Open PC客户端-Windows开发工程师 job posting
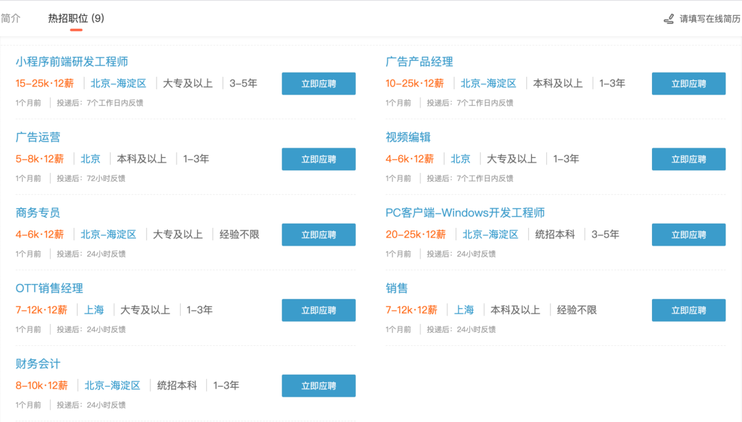Image resolution: width=742 pixels, height=422 pixels. pos(465,213)
